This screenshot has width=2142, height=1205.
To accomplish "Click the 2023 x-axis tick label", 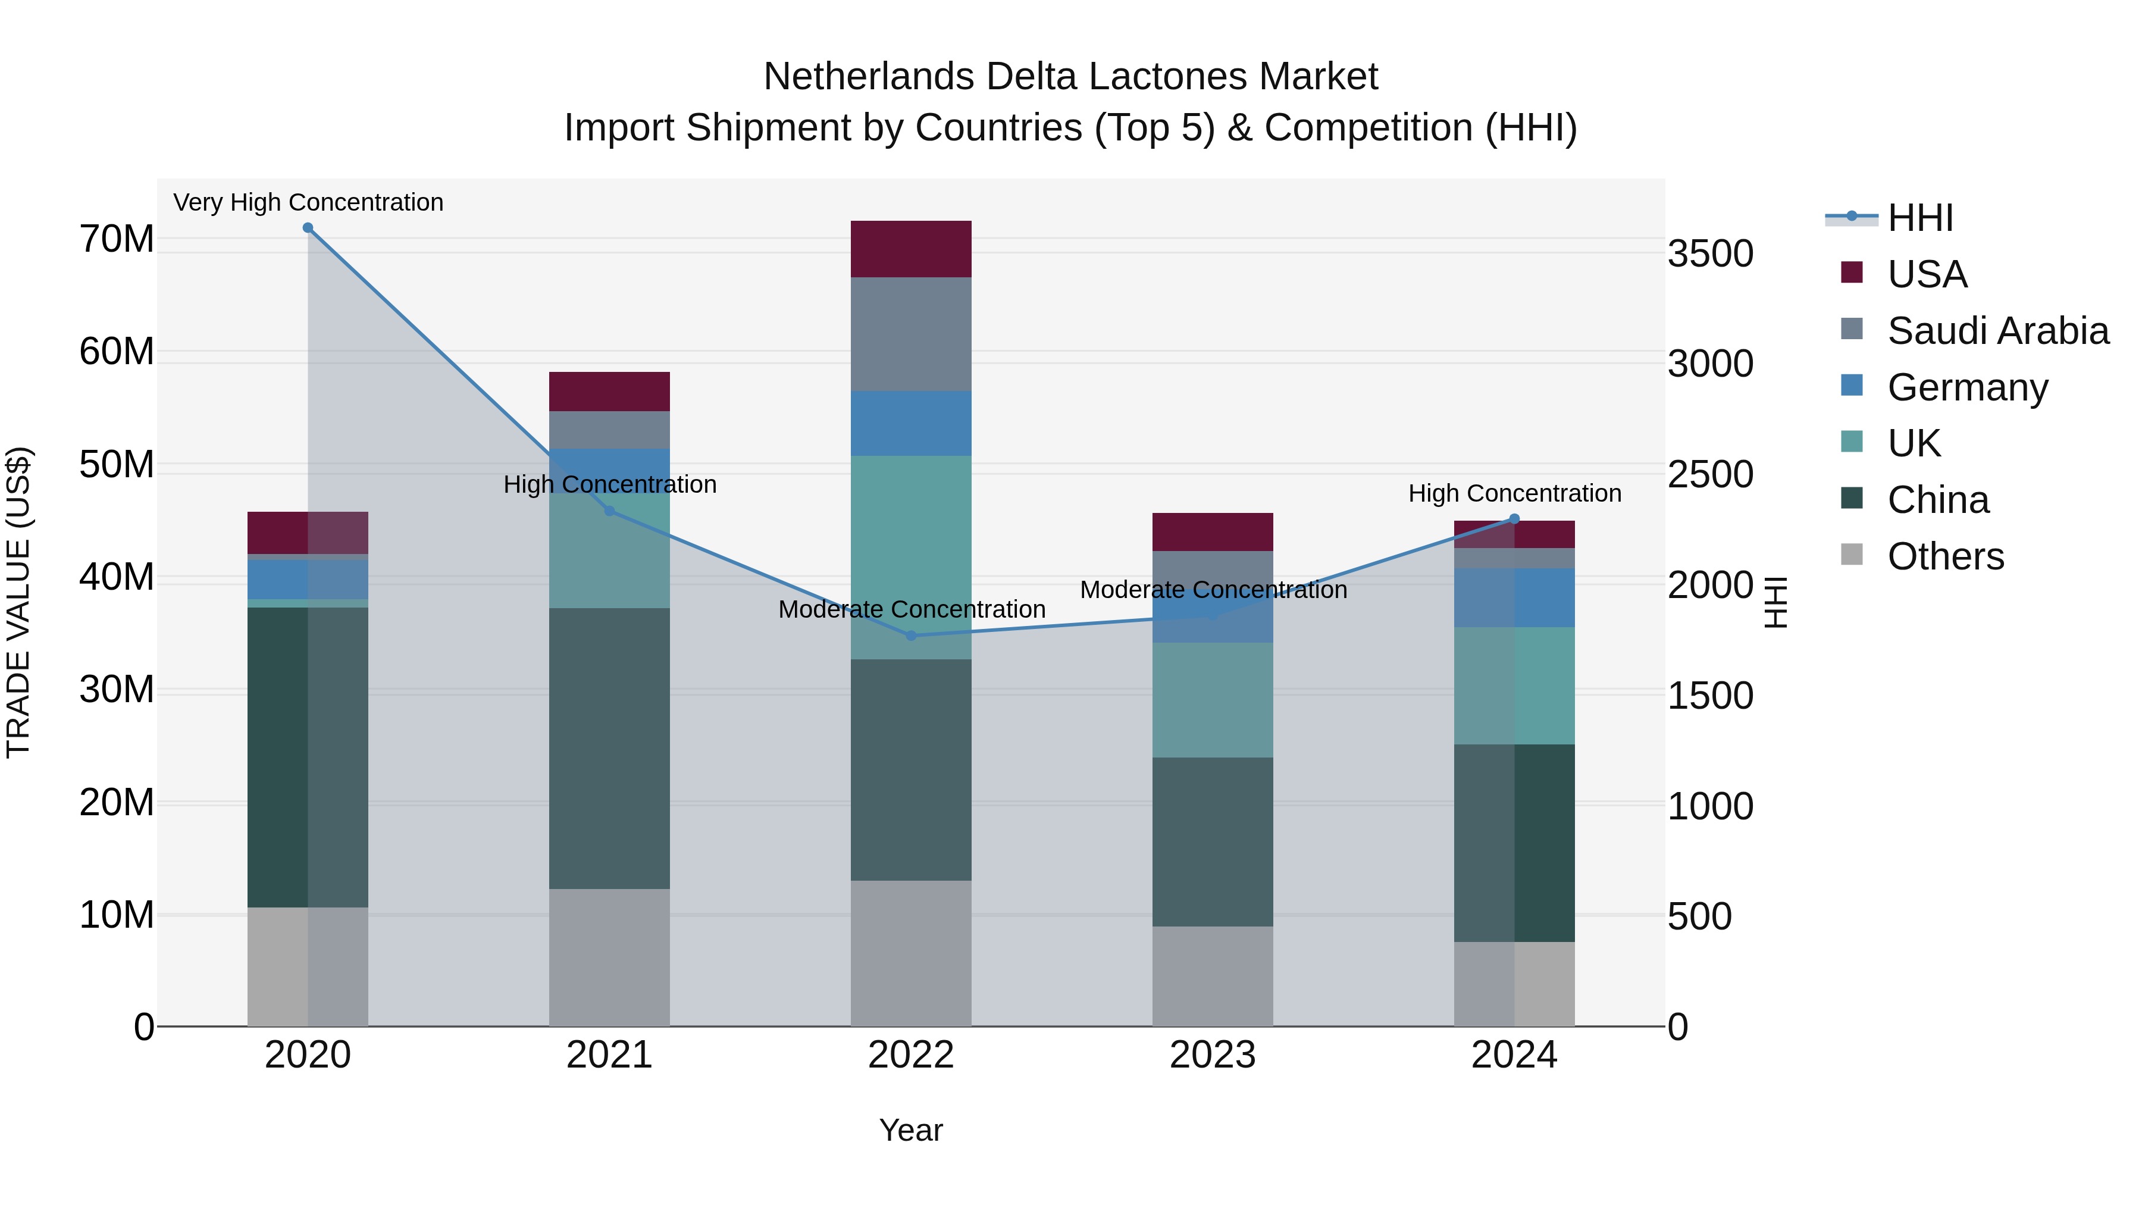I will point(1213,1055).
